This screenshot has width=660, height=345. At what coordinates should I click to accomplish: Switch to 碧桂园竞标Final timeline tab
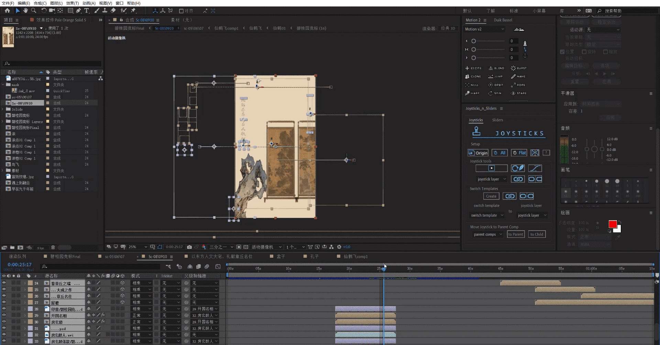pos(65,256)
